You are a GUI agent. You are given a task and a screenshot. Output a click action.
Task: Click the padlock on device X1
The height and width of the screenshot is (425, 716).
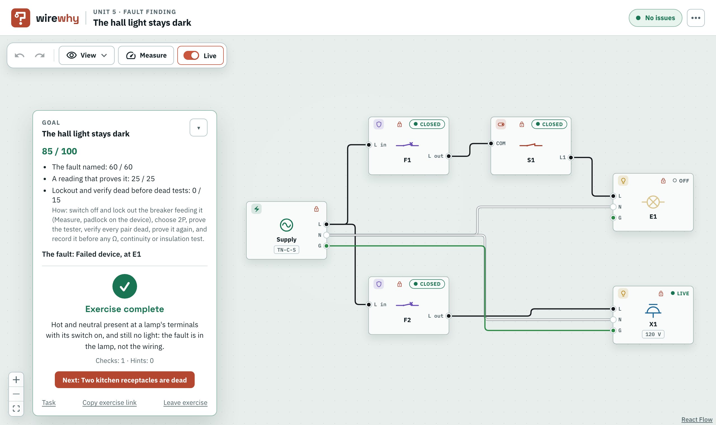[661, 294]
